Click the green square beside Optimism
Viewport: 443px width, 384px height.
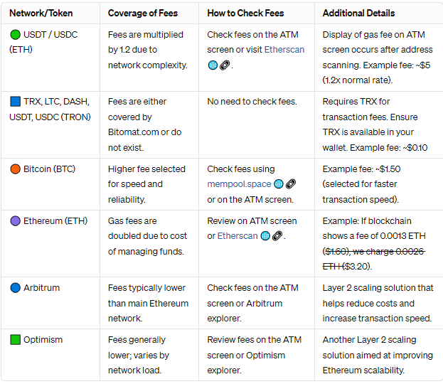click(16, 340)
